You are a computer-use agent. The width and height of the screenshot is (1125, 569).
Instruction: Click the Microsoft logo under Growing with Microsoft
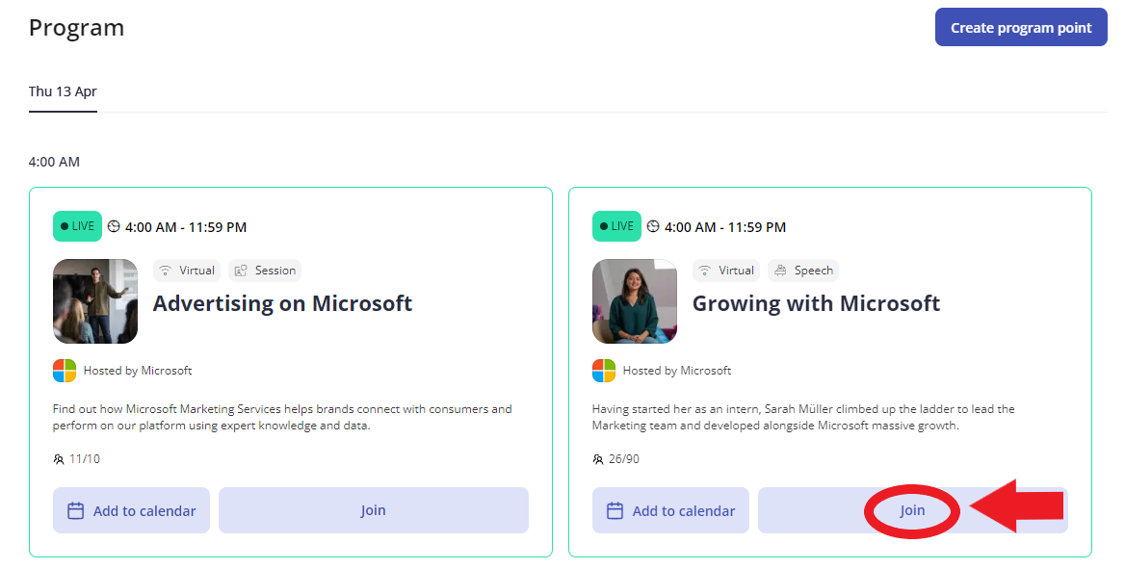pos(604,371)
